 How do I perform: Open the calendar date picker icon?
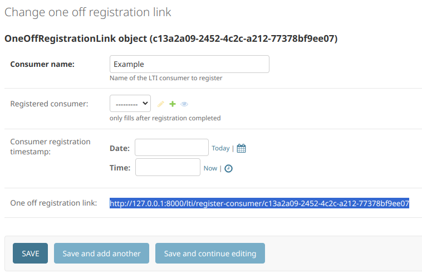click(x=241, y=148)
